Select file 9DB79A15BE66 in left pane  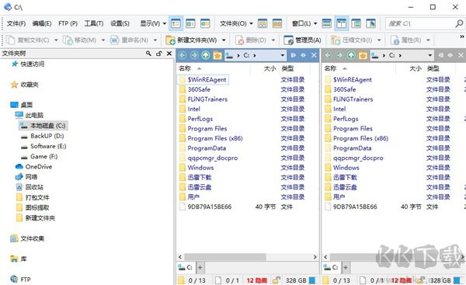[205, 207]
